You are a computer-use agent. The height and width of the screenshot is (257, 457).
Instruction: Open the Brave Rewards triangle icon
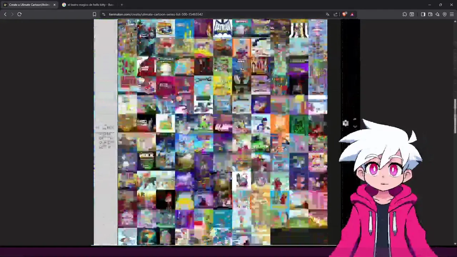click(352, 14)
